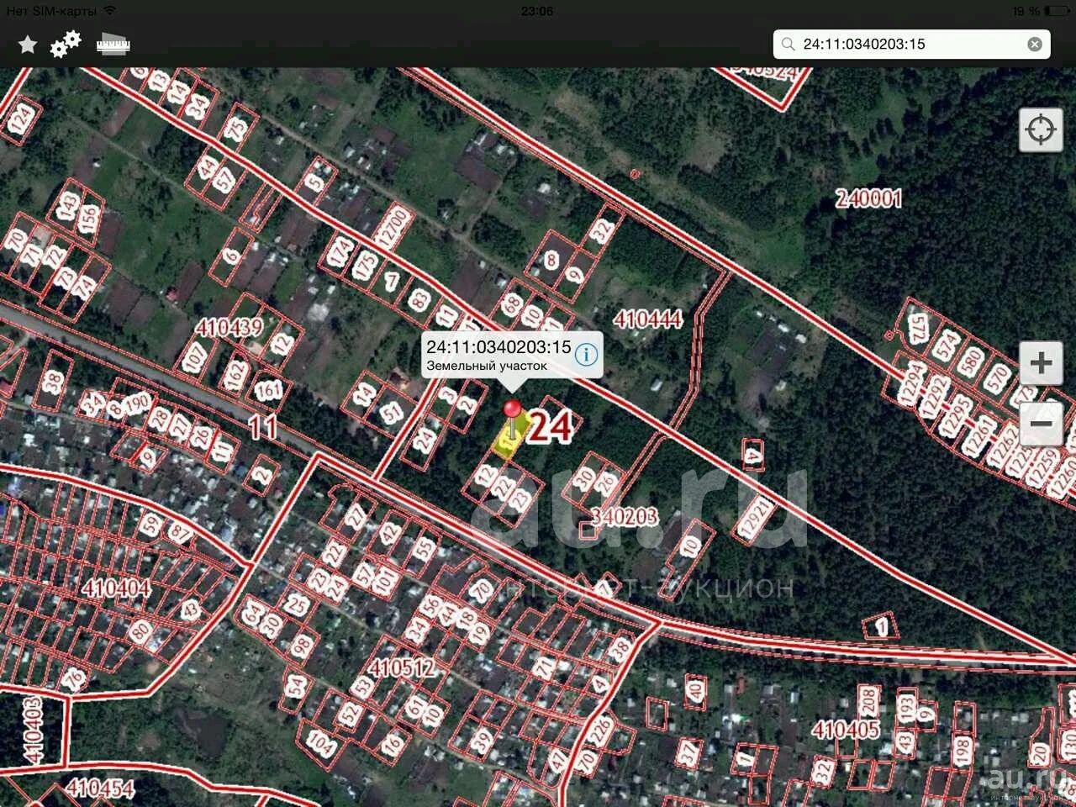Tap the magnifier icon in the search box
Viewport: 1076px width, 807px height.
[x=788, y=45]
